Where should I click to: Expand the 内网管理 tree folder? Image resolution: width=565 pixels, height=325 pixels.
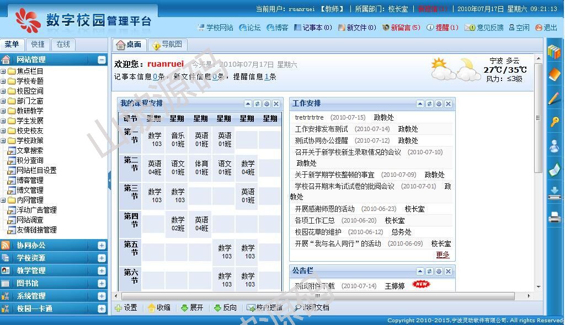point(3,200)
